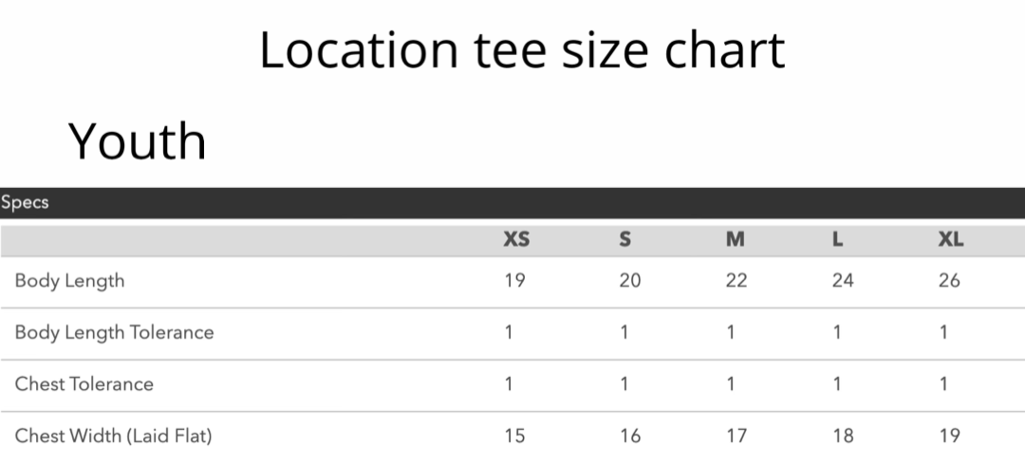
Task: Click the XL body length value 26
Action: tap(949, 281)
